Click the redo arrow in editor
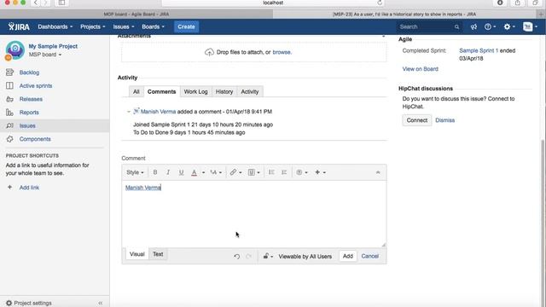Screen dimensions: 546x307 pyautogui.click(x=248, y=257)
